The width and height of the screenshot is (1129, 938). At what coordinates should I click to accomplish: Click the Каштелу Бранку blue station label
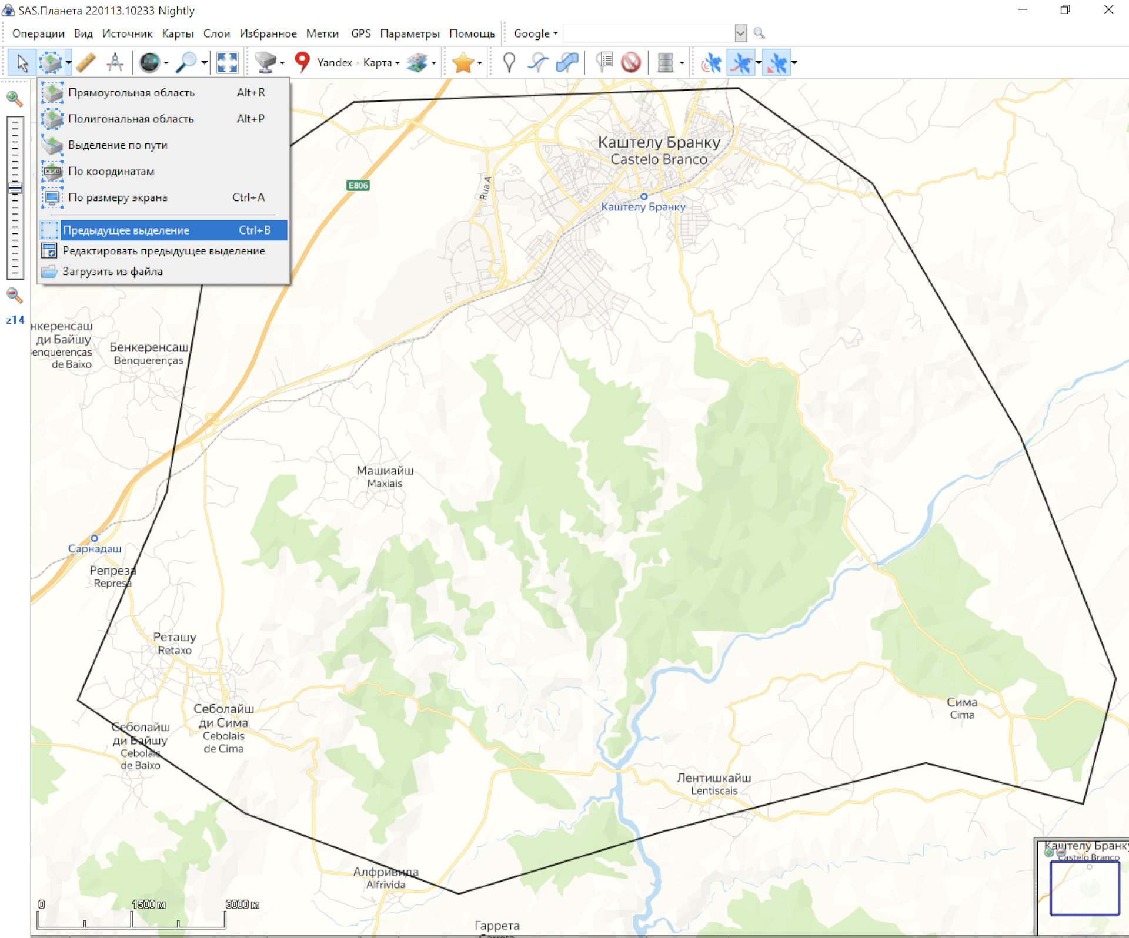coord(643,207)
